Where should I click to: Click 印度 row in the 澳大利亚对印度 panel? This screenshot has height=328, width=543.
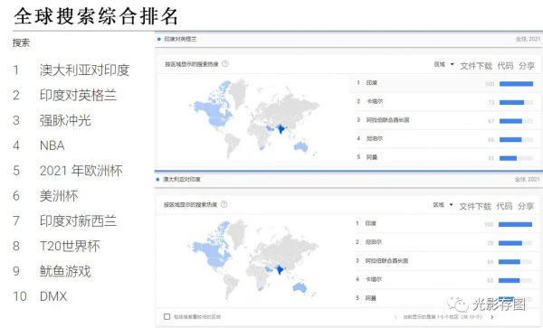(444, 223)
